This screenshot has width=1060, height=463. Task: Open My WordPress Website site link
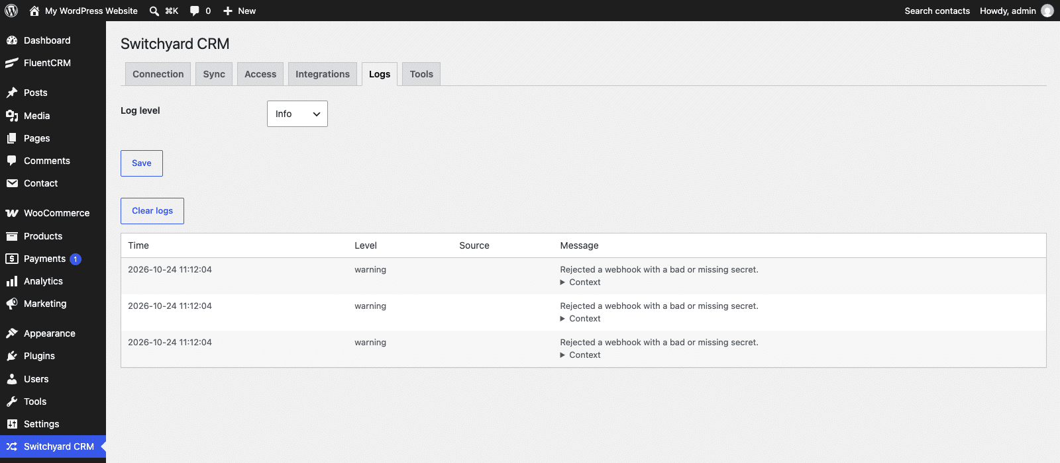pyautogui.click(x=91, y=11)
